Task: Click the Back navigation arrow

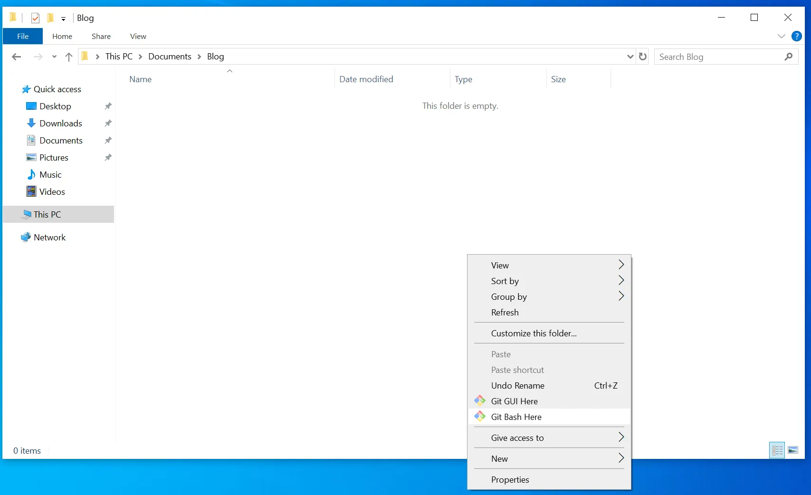Action: click(17, 57)
